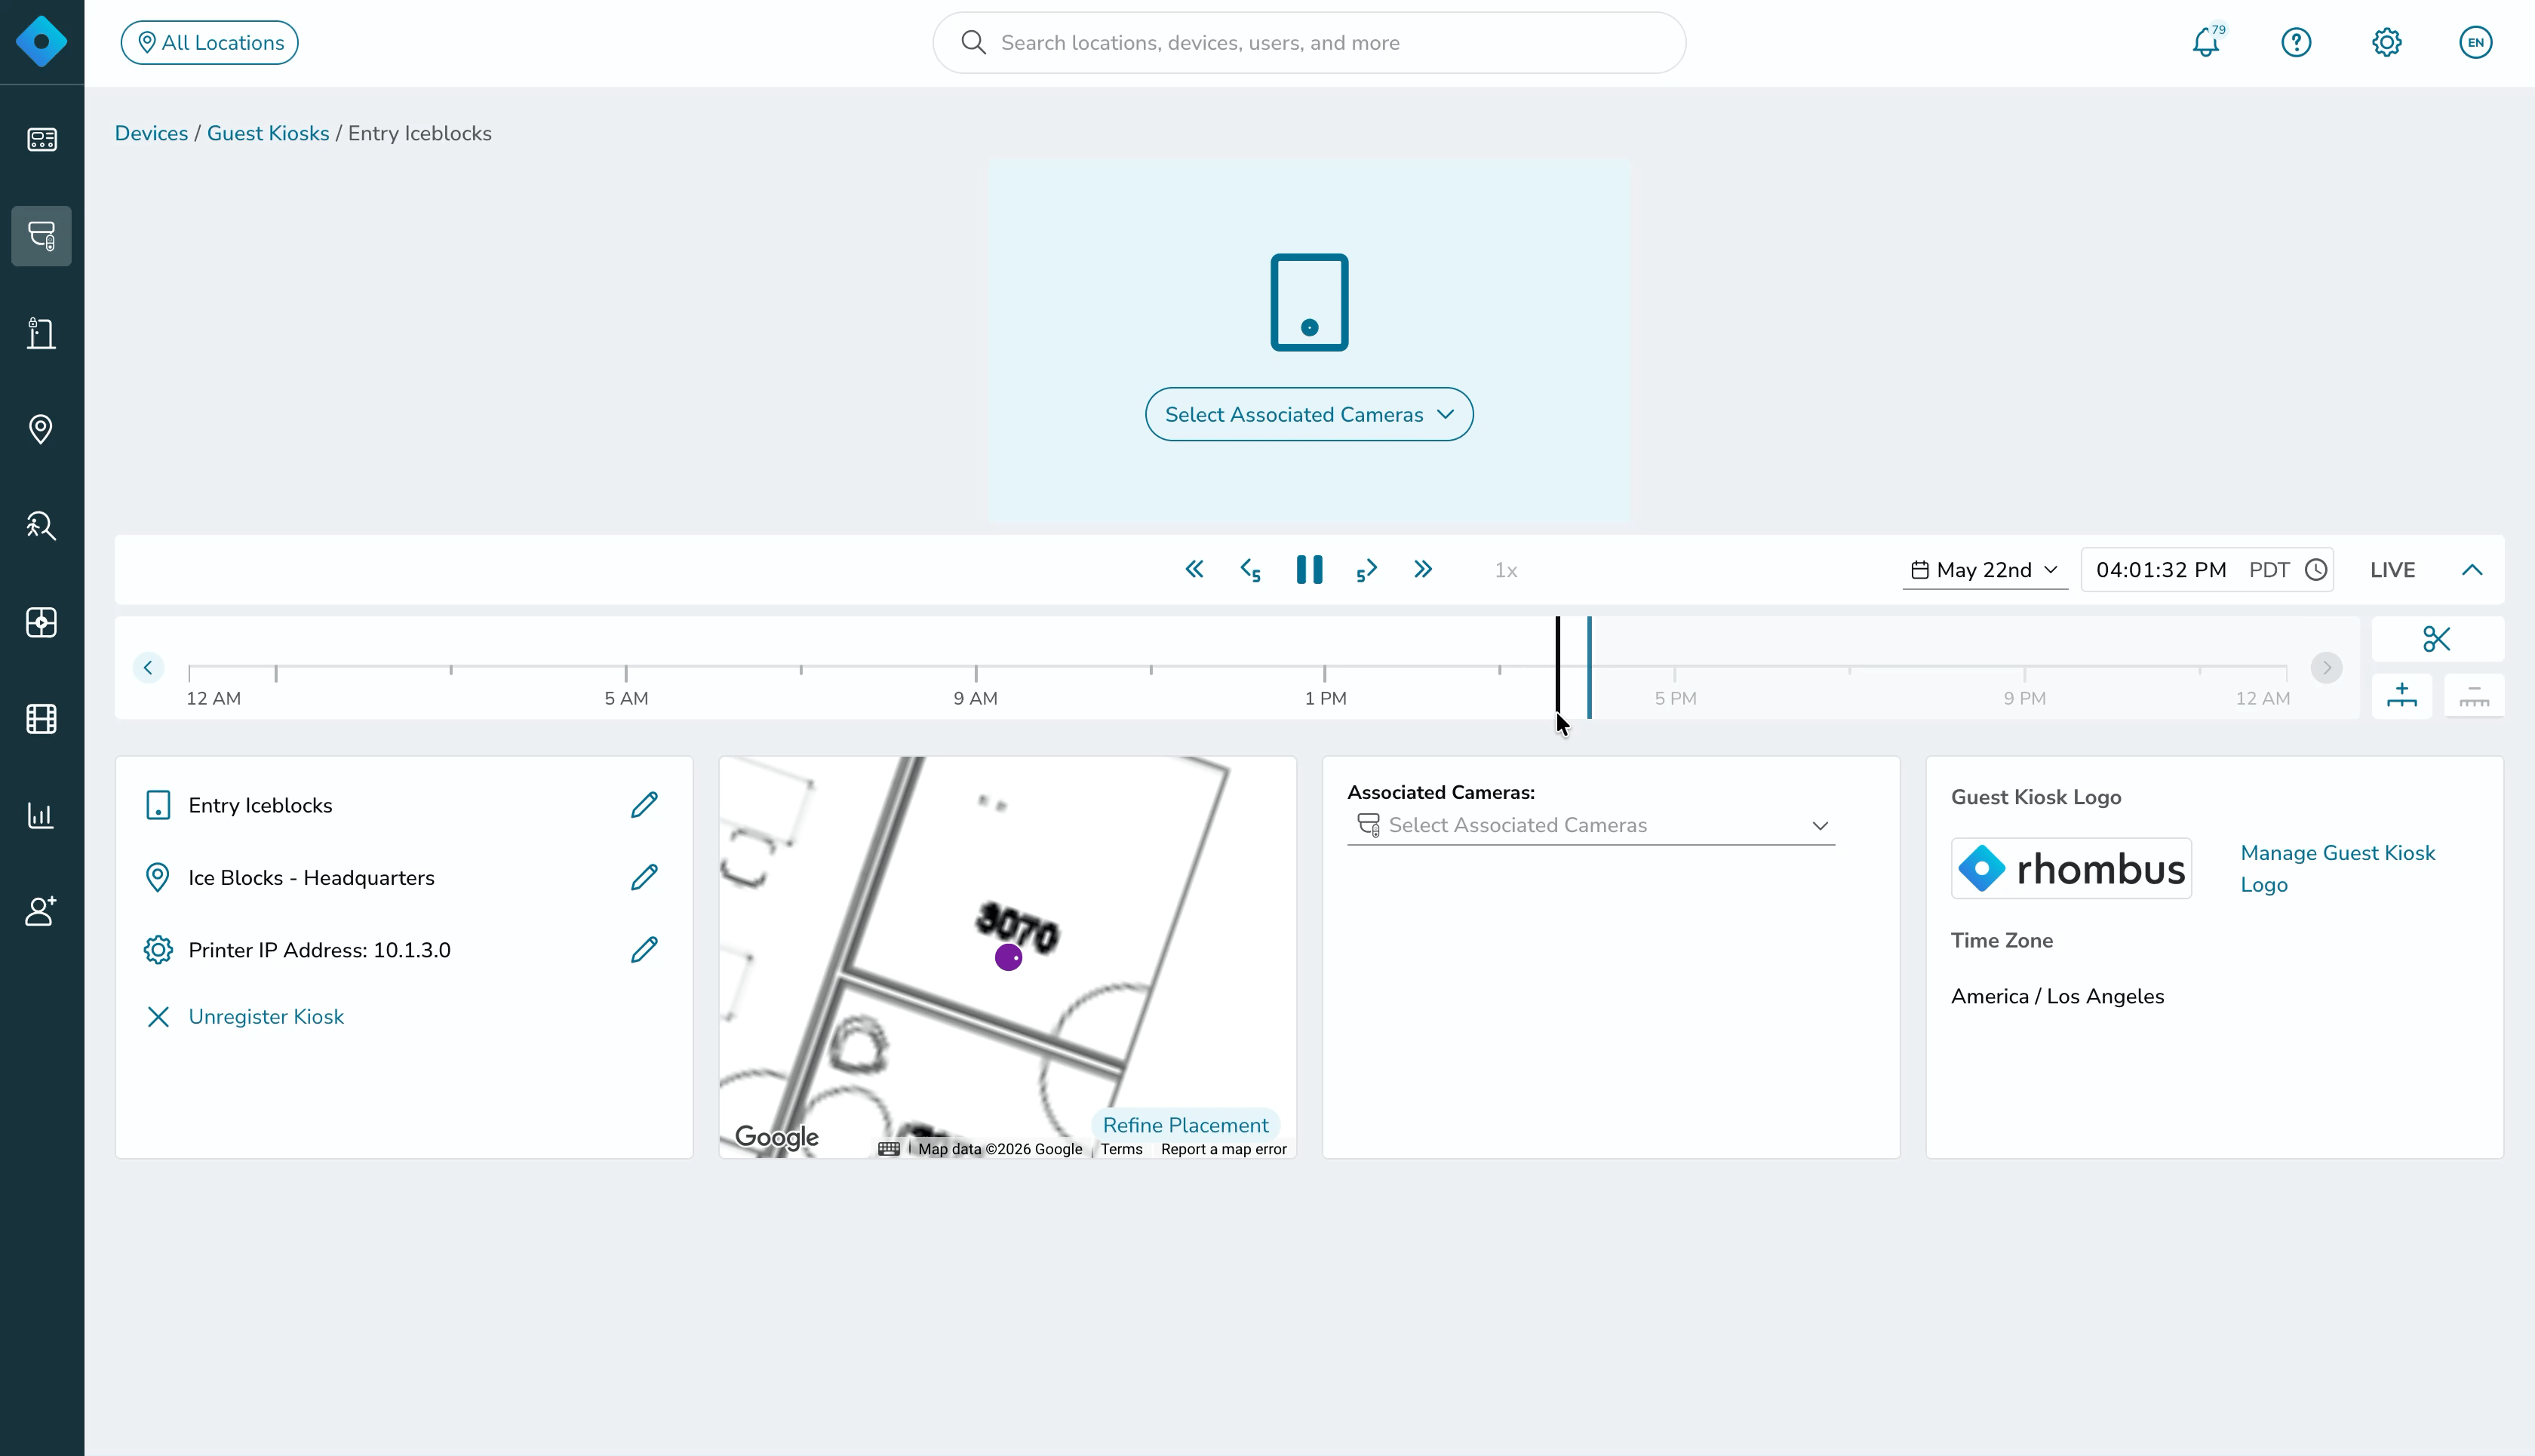The height and width of the screenshot is (1456, 2535).
Task: Open the dashboard icon in the sidebar
Action: 41,139
